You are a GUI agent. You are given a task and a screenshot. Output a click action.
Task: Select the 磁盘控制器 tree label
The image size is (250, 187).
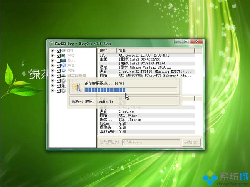click(77, 75)
